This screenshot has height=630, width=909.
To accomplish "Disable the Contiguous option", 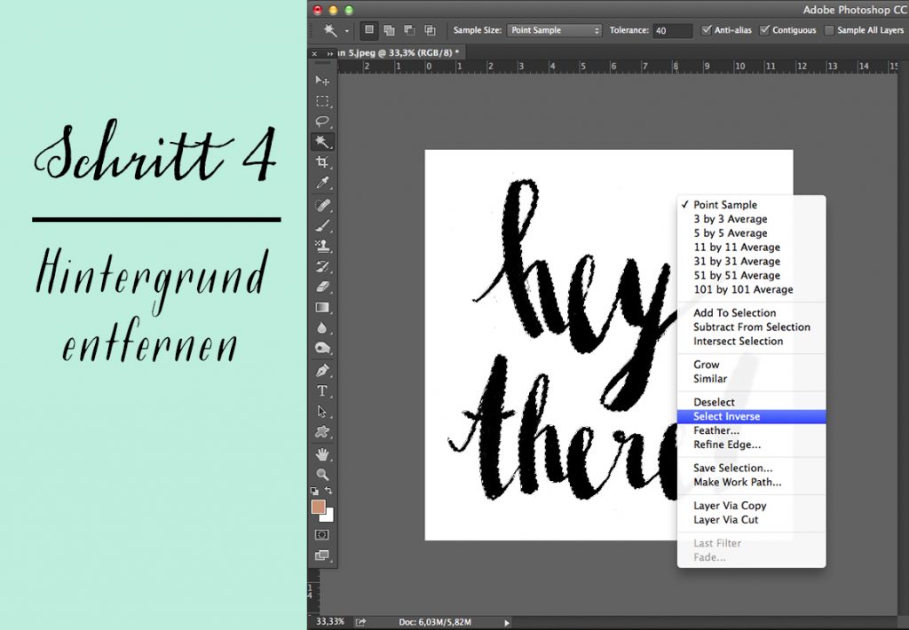I will click(764, 30).
